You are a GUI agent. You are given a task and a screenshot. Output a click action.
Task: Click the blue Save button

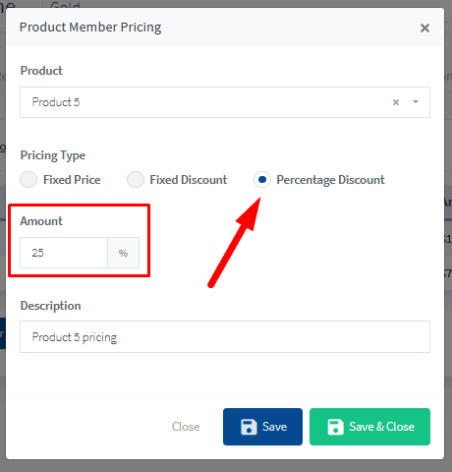[x=262, y=427]
